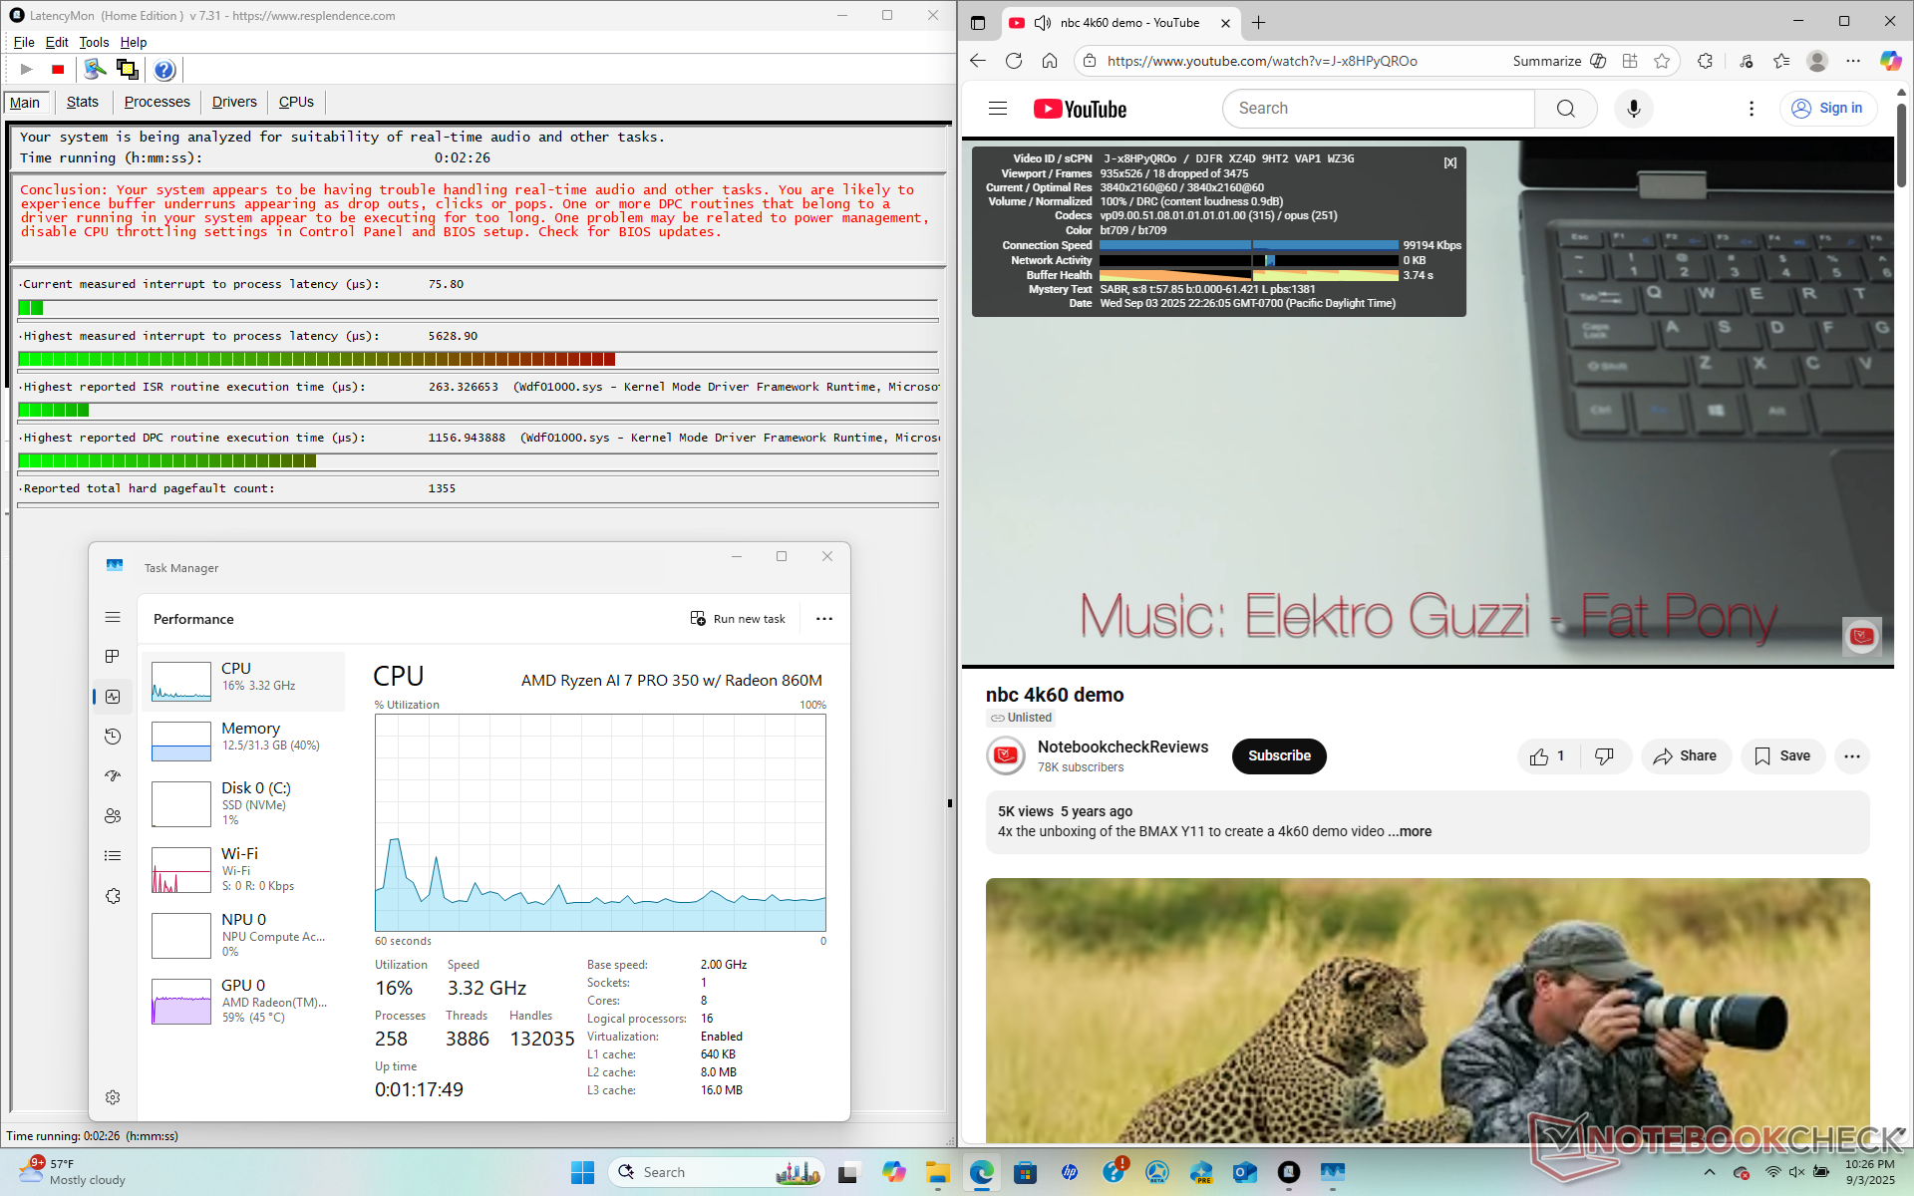The width and height of the screenshot is (1914, 1196).
Task: Click the Task Manager settings gear
Action: point(113,1097)
